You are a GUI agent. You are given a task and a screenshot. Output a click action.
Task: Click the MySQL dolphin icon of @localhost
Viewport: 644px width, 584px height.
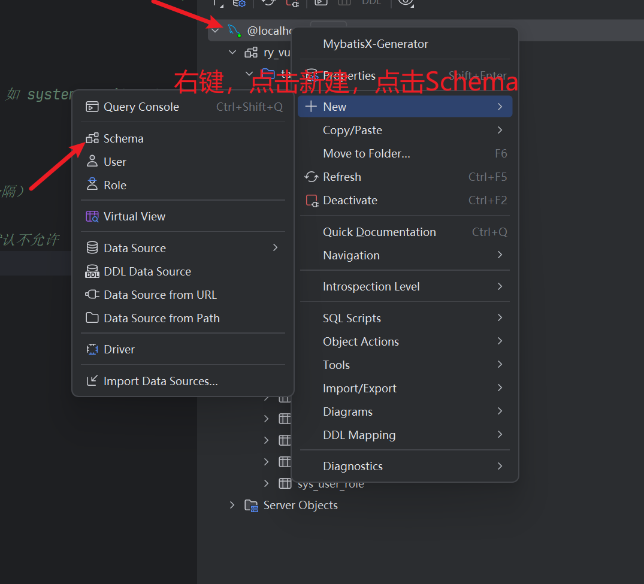click(x=234, y=31)
